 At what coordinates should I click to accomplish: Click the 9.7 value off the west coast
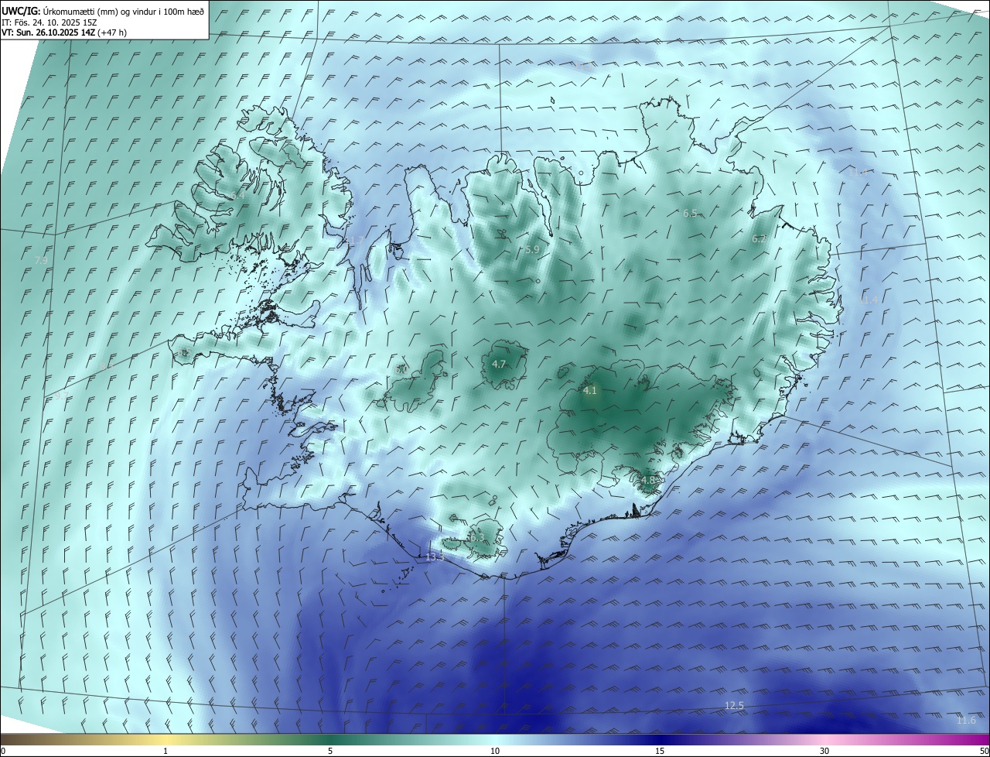point(60,396)
